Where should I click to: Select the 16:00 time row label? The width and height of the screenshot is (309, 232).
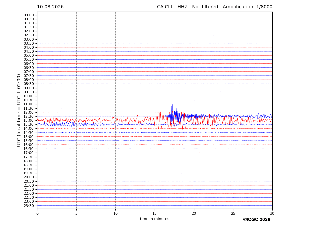coord(29,145)
